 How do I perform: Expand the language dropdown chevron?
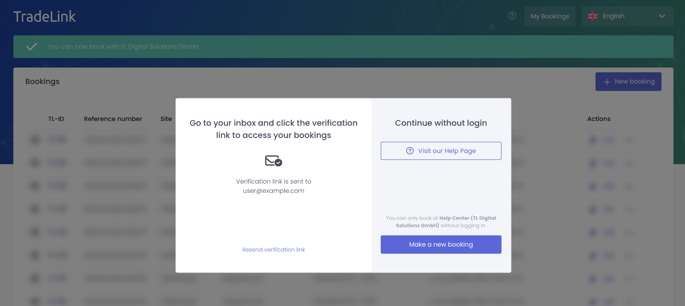(662, 16)
